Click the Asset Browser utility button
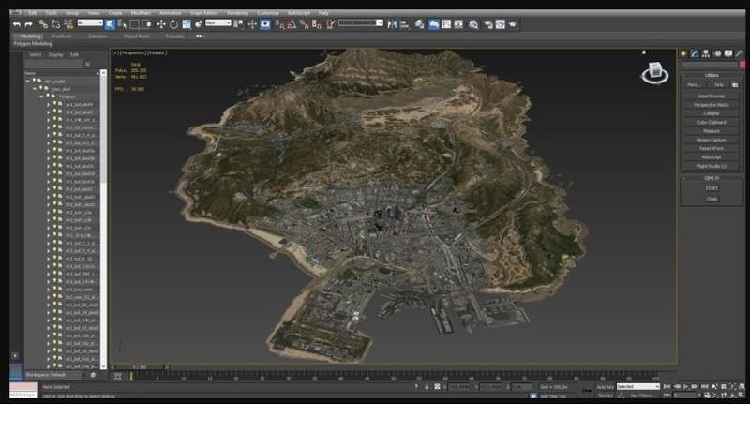The height and width of the screenshot is (432, 750). click(711, 96)
